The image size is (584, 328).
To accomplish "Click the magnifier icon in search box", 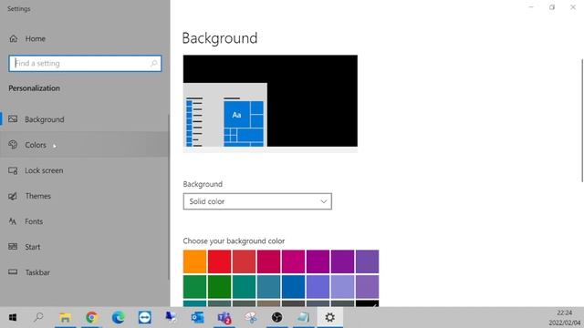I will (x=153, y=63).
